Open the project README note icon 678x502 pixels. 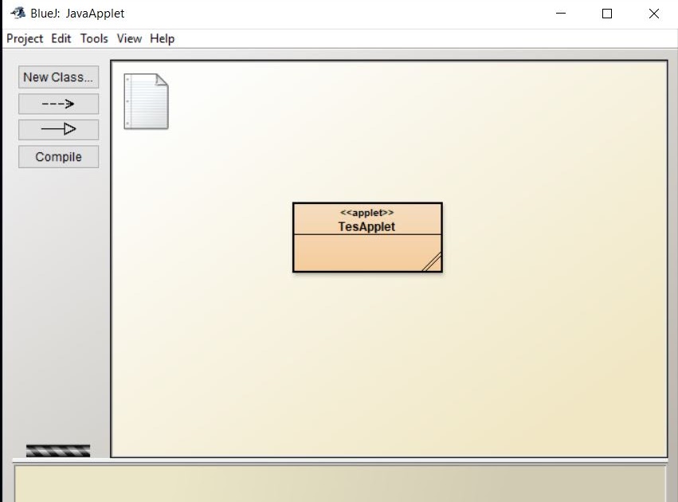(x=146, y=100)
